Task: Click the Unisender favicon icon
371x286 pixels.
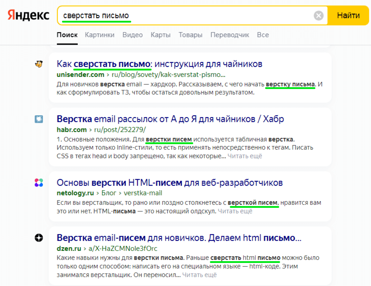Action: tap(39, 64)
